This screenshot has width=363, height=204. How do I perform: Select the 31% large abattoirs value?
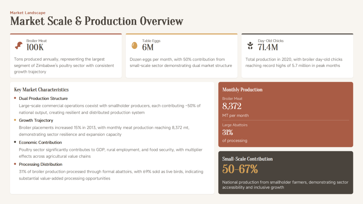pyautogui.click(x=228, y=132)
